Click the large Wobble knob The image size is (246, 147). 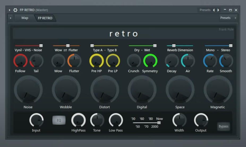(x=66, y=90)
